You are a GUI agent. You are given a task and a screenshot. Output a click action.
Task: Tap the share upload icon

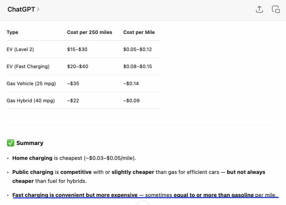pyautogui.click(x=259, y=9)
